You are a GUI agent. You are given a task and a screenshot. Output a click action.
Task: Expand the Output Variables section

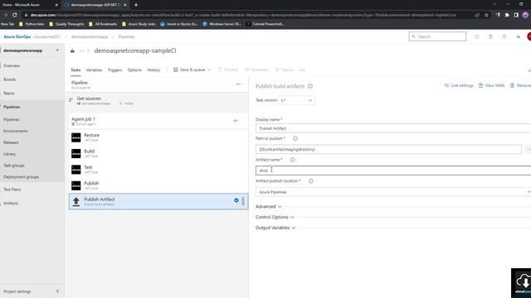click(x=275, y=228)
